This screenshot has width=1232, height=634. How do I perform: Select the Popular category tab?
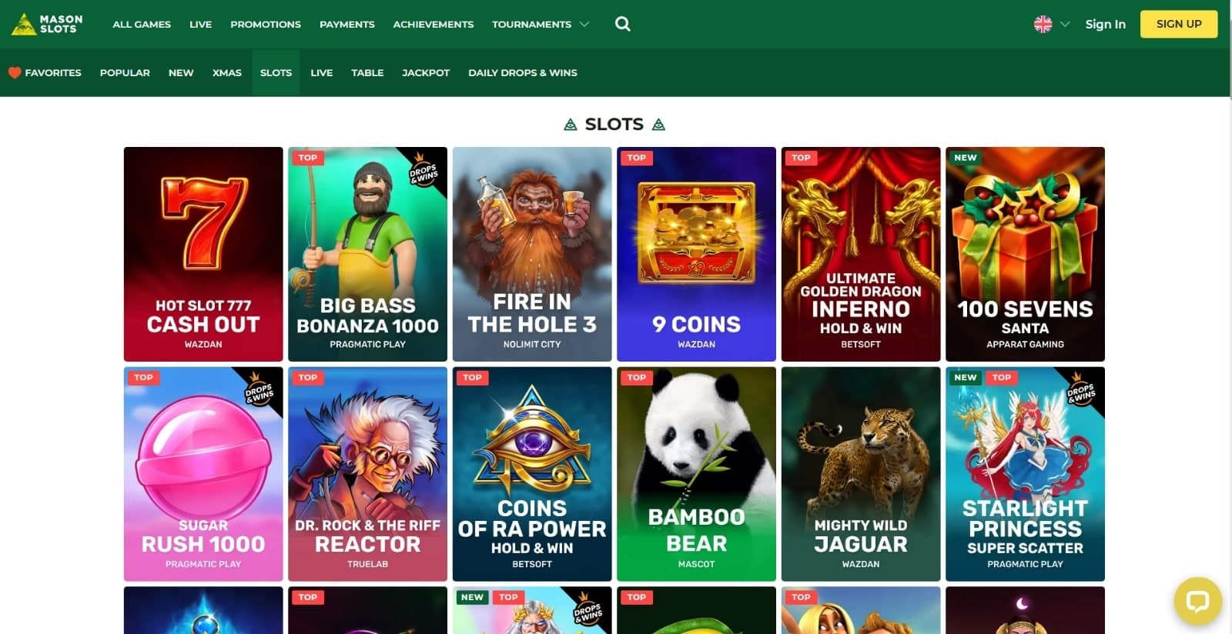pyautogui.click(x=125, y=72)
